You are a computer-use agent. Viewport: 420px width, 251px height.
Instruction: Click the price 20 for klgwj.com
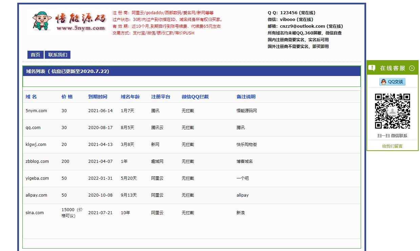click(x=64, y=145)
